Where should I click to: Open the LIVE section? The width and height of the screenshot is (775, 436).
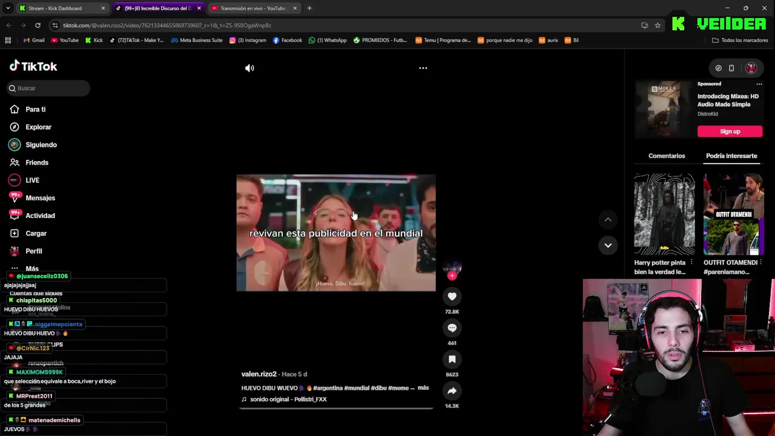(32, 180)
